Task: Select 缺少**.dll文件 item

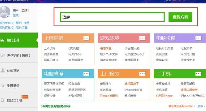Action: 109,54
